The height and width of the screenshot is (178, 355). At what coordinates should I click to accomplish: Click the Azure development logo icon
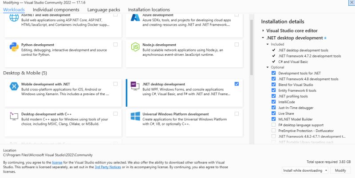click(135, 18)
